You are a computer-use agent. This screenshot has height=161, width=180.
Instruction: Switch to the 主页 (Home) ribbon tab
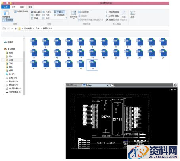coord(14,7)
